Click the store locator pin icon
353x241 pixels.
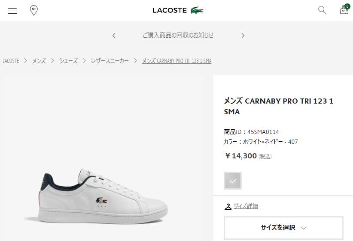coord(33,11)
